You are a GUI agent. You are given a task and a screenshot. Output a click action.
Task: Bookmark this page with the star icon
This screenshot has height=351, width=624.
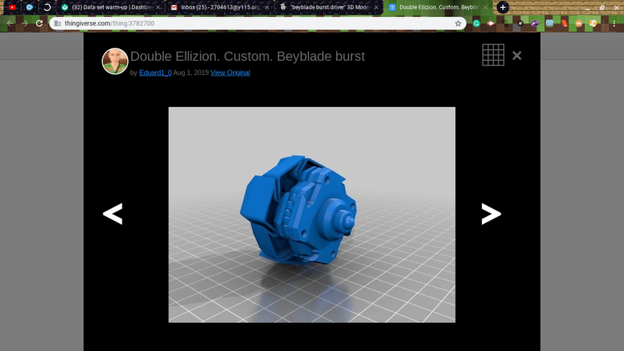pyautogui.click(x=459, y=23)
